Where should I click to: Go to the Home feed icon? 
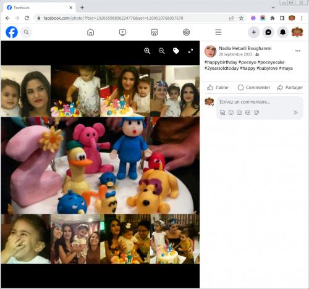click(90, 32)
